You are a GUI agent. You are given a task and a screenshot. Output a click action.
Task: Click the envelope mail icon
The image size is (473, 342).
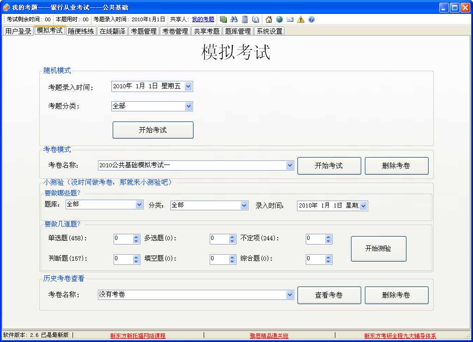click(290, 19)
